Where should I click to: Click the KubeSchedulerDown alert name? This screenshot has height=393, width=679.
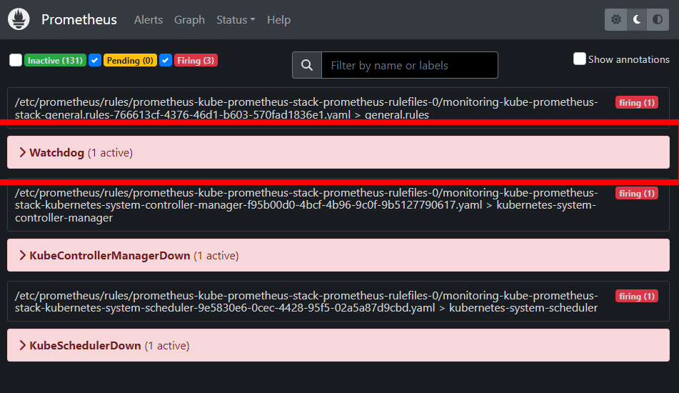85,346
